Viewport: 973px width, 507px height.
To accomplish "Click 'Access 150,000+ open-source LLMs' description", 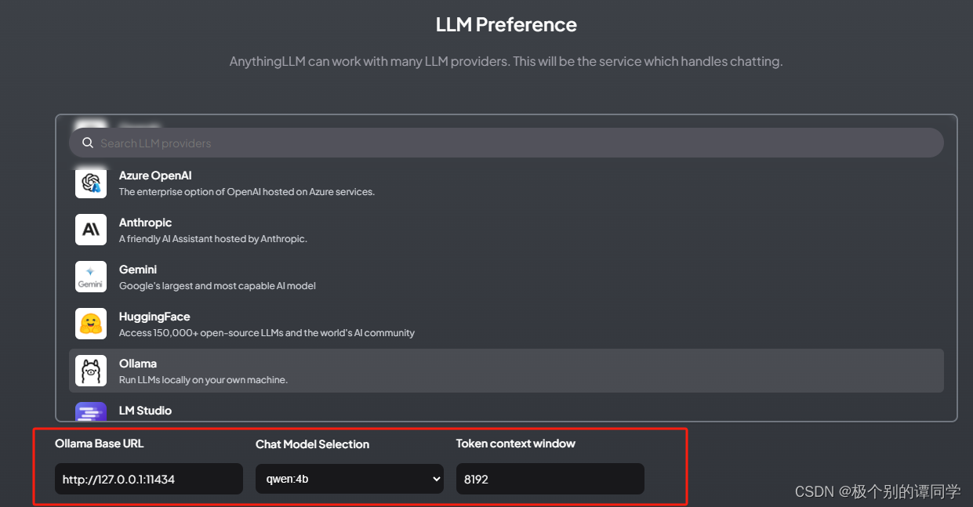I will 267,333.
